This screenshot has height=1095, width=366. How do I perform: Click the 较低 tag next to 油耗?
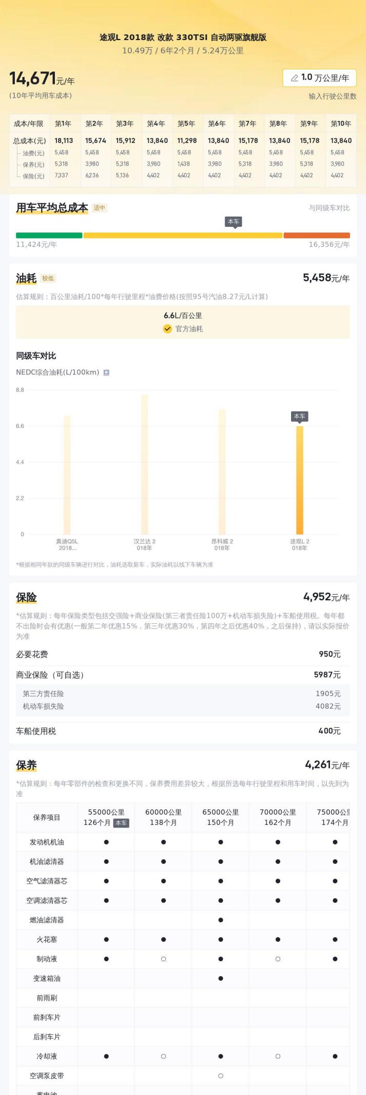[48, 278]
